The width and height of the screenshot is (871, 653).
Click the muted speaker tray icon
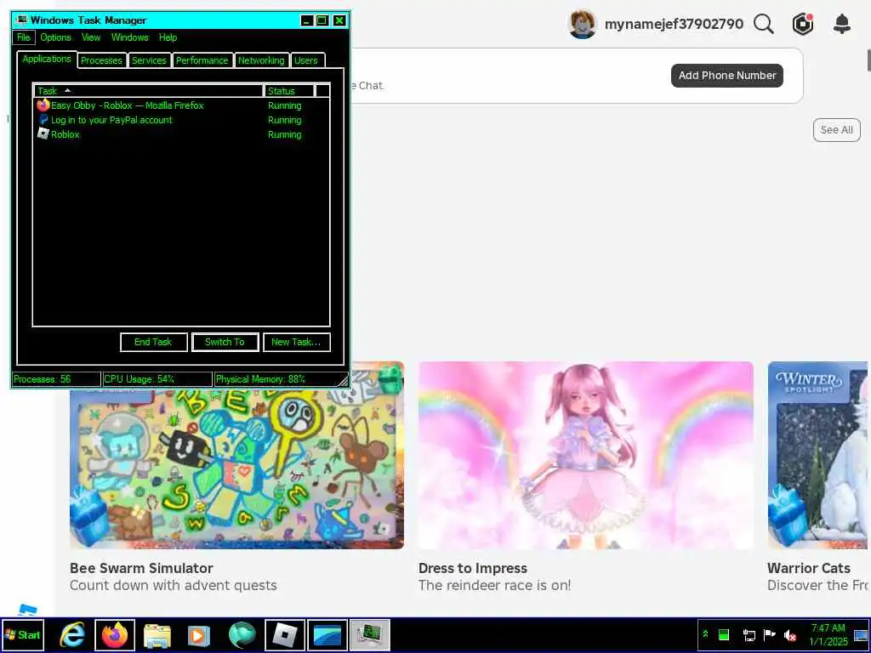[790, 634]
